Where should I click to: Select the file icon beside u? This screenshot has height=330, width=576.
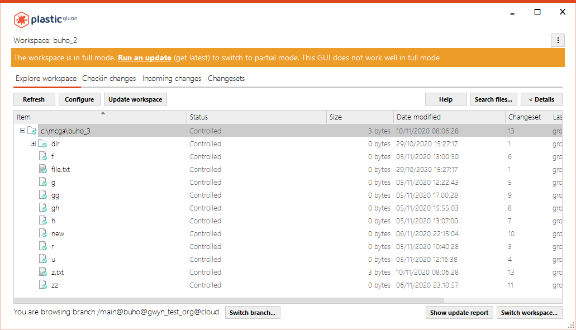[43, 259]
